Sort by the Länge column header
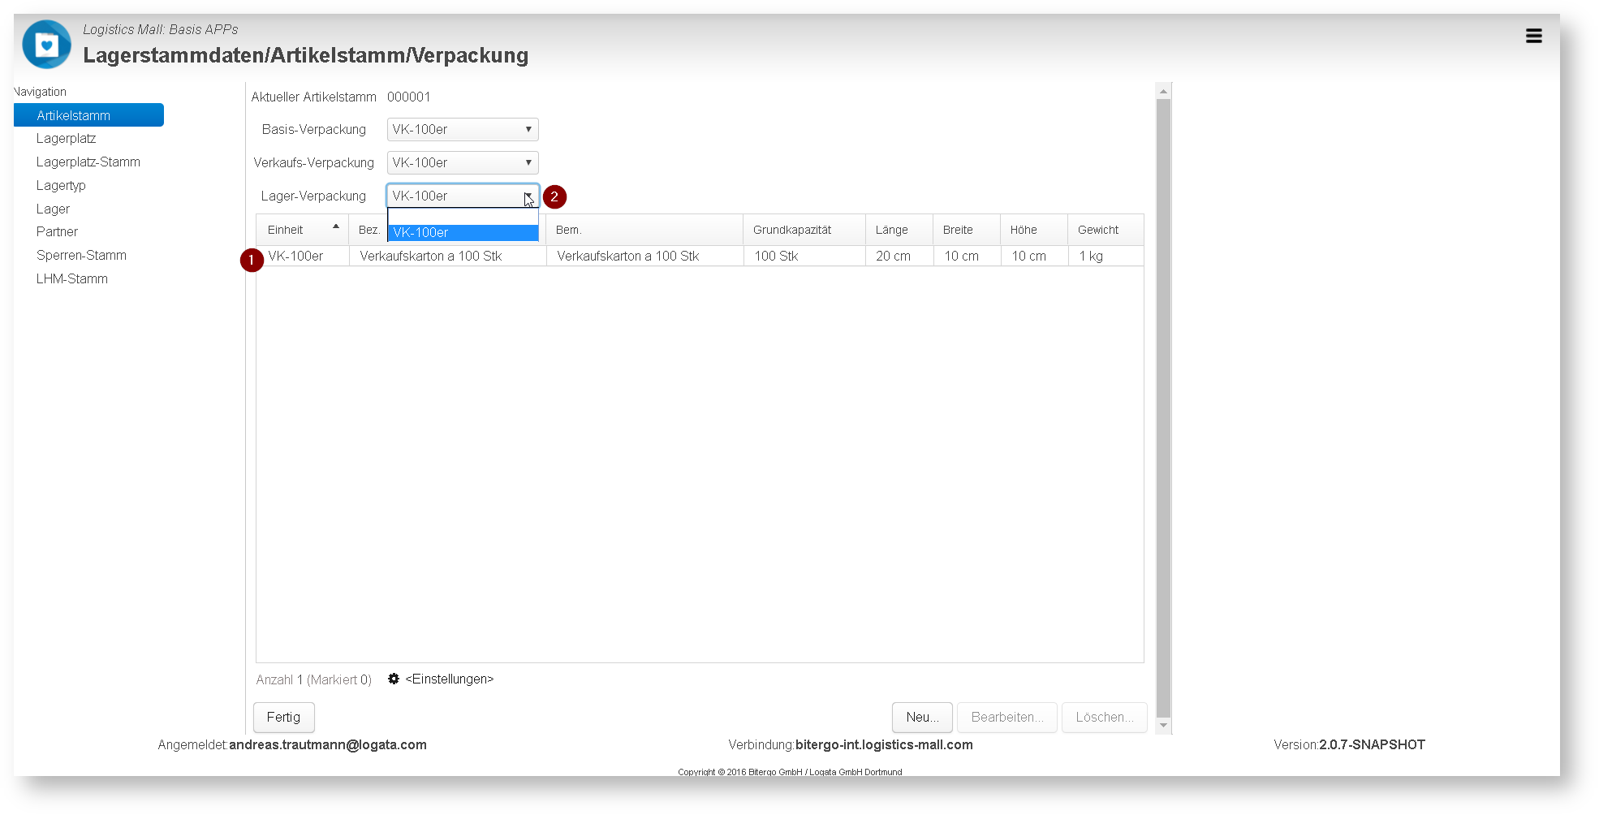Viewport: 1599px width, 815px height. click(899, 231)
